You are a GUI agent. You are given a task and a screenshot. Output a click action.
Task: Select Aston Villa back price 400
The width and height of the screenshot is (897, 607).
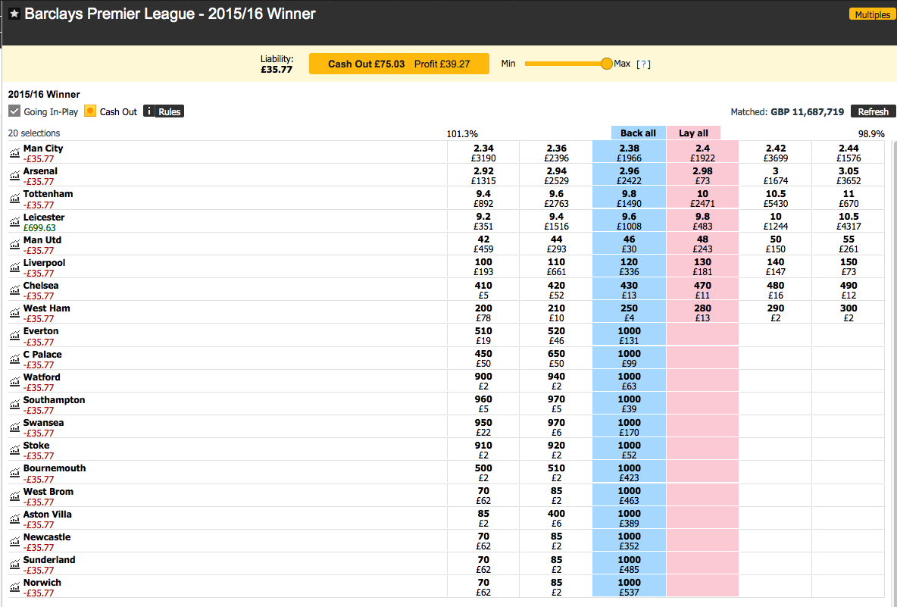pos(556,519)
